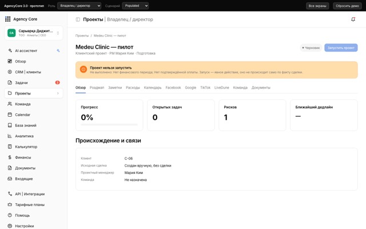Open CRM | клиенты sidebar icon

[10, 72]
